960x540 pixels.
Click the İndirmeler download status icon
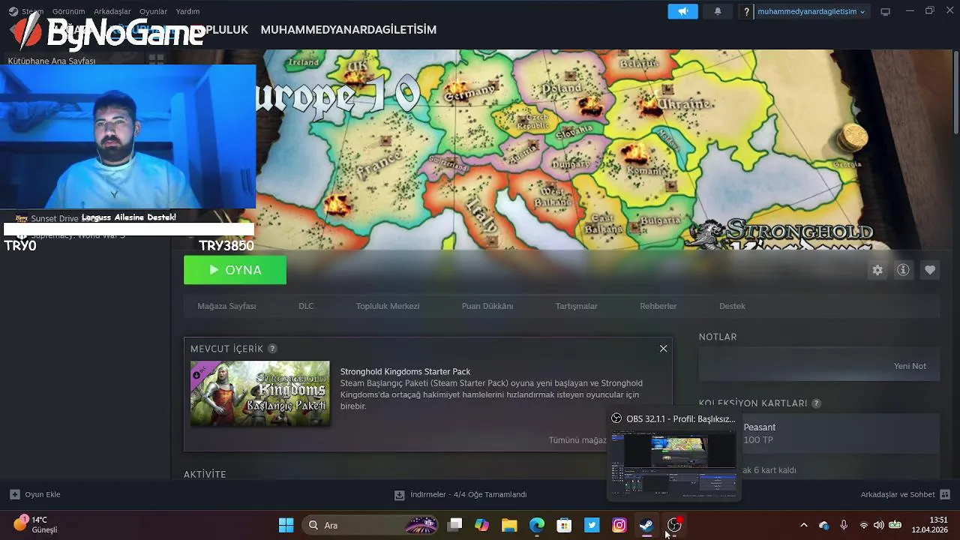(400, 495)
